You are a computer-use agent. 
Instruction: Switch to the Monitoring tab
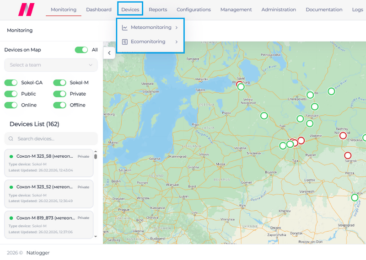click(x=64, y=10)
